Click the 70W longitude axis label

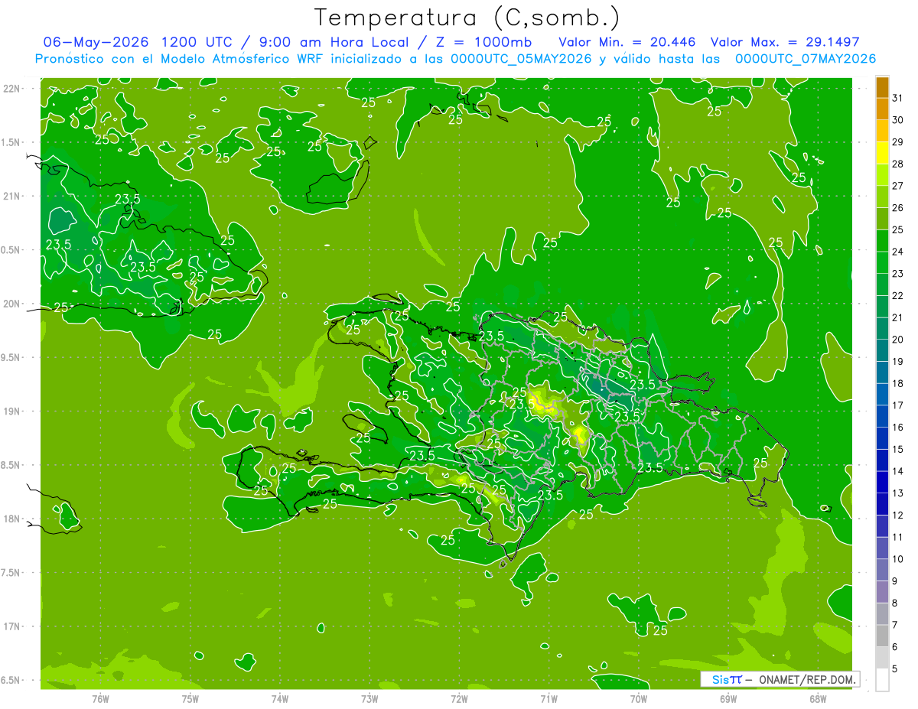(639, 698)
